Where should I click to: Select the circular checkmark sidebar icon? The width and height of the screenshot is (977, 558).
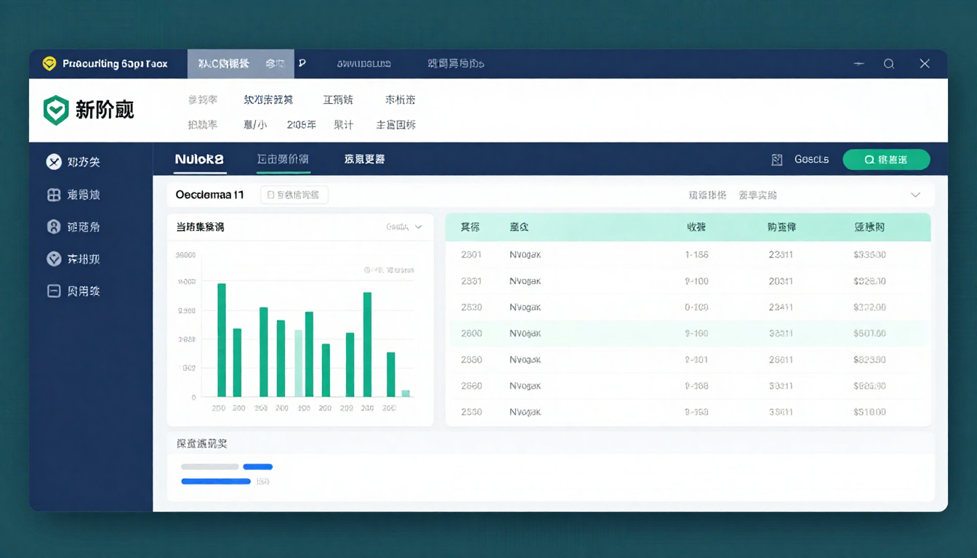click(x=54, y=259)
